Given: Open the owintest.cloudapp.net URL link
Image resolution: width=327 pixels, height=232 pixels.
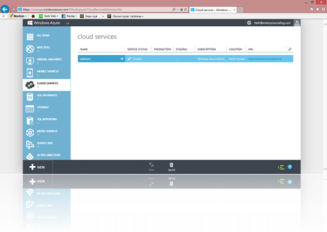Looking at the screenshot, I should (264, 59).
